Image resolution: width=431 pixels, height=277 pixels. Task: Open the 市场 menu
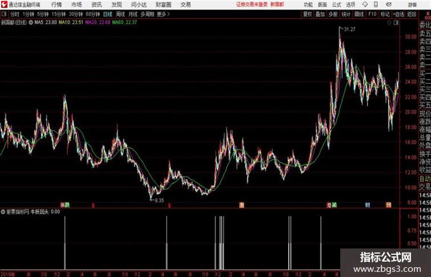pos(77,5)
